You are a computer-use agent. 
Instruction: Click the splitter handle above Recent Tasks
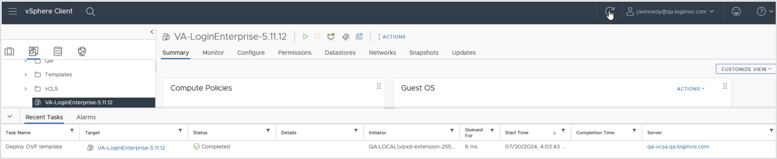point(390,108)
